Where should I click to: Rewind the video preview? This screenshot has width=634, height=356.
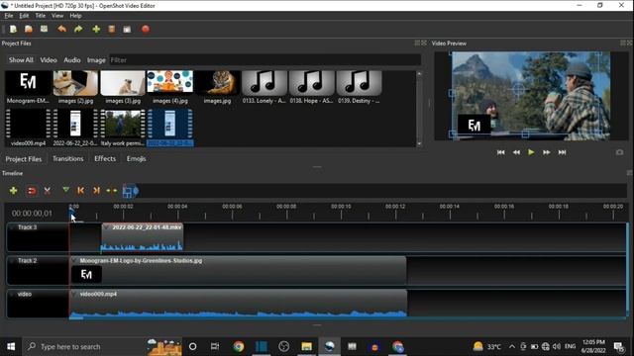[516, 152]
